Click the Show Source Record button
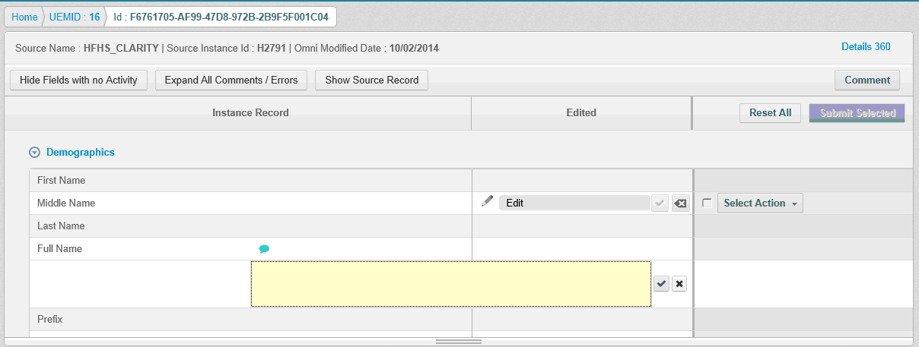Viewport: 919px width, 347px height. coord(372,80)
